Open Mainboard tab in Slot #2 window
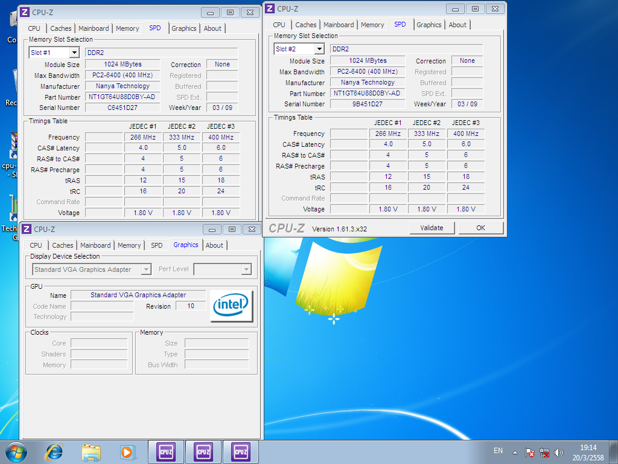This screenshot has width=618, height=464. pyautogui.click(x=339, y=25)
